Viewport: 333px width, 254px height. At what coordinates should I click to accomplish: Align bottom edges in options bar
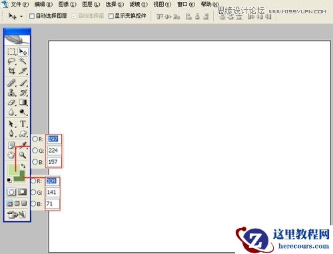[176, 17]
